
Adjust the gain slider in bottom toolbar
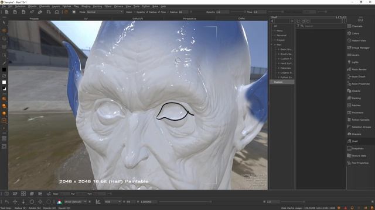coord(185,202)
